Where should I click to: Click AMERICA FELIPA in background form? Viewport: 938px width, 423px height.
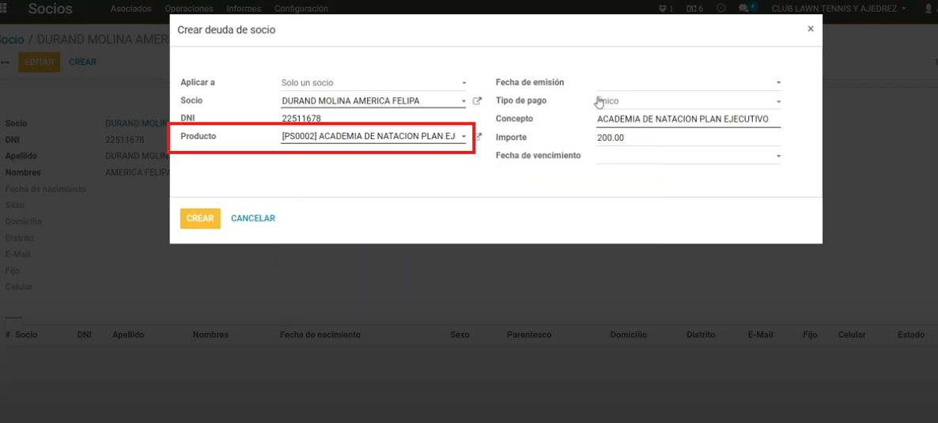[x=138, y=172]
